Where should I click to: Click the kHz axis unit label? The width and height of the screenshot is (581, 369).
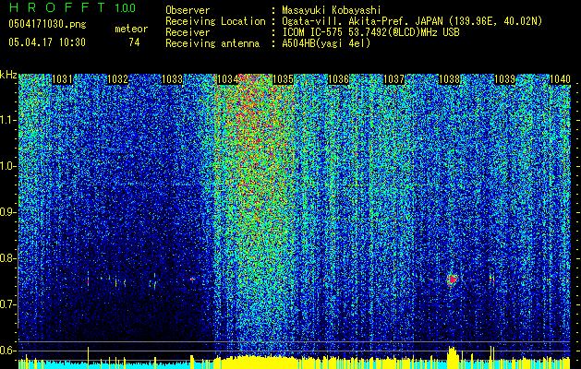8,75
